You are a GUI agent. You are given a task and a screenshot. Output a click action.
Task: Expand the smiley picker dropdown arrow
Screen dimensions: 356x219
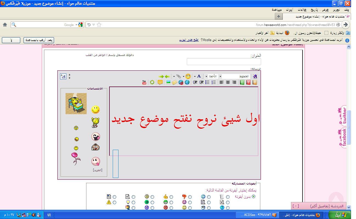coord(183,76)
